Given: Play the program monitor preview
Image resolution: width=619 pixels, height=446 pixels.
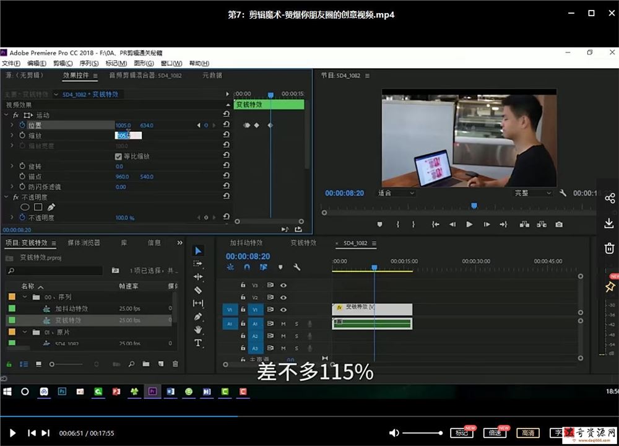Looking at the screenshot, I should point(469,224).
